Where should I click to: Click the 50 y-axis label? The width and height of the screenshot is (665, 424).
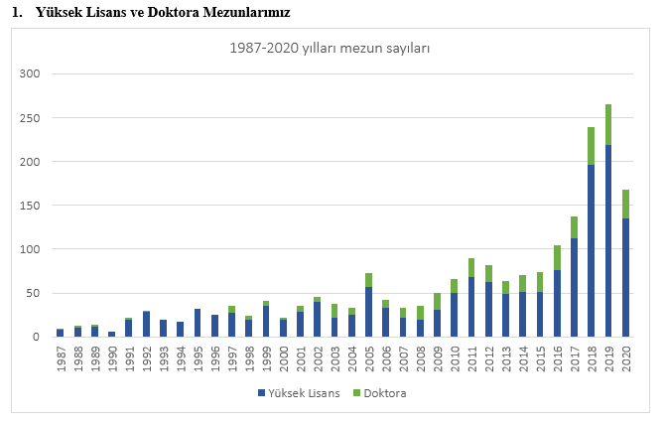tap(33, 293)
